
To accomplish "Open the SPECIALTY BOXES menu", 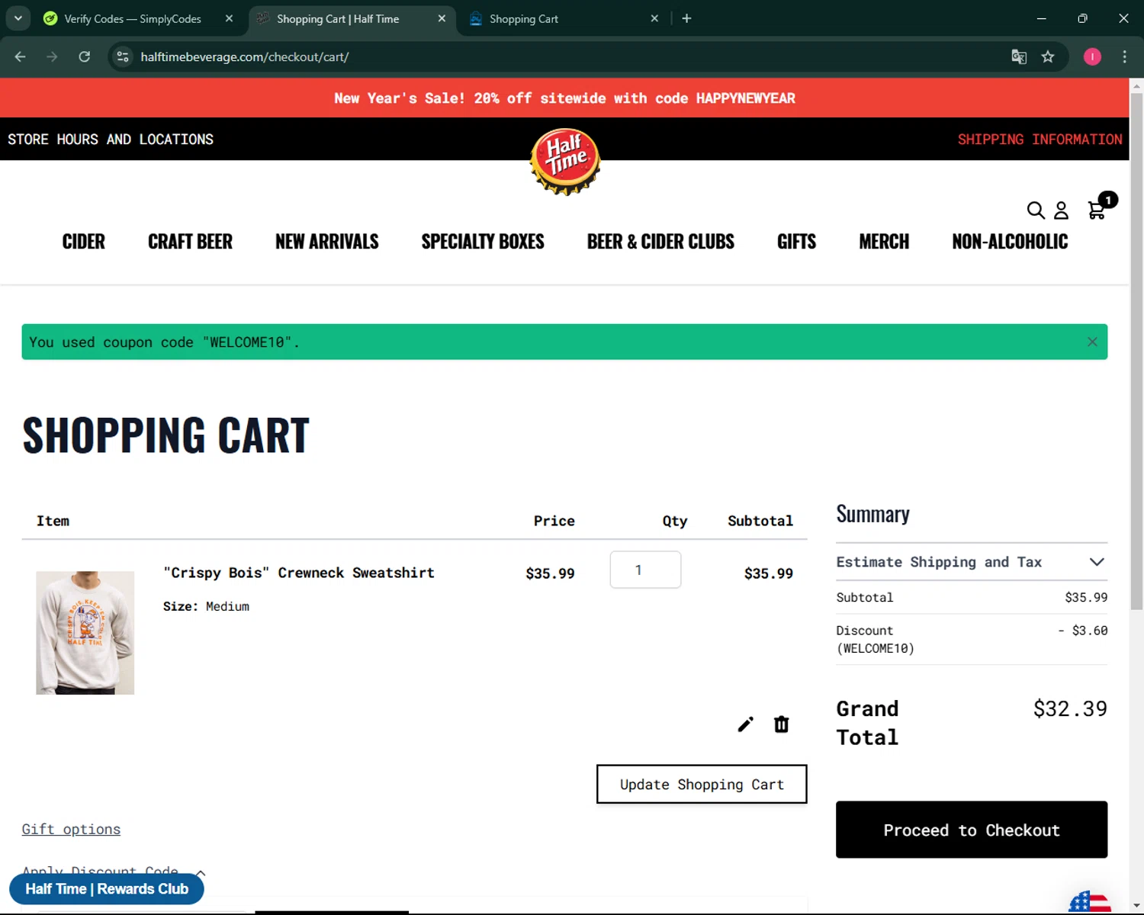I will pos(483,242).
